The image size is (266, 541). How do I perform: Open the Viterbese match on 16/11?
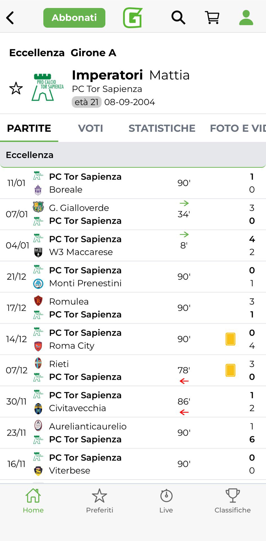click(x=133, y=464)
